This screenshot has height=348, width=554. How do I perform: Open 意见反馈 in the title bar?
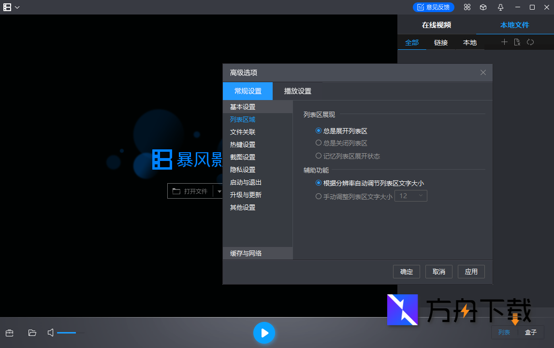coord(434,7)
